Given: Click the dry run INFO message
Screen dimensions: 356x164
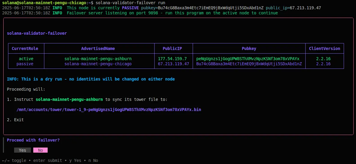Looking at the screenshot, I should tap(91, 79).
